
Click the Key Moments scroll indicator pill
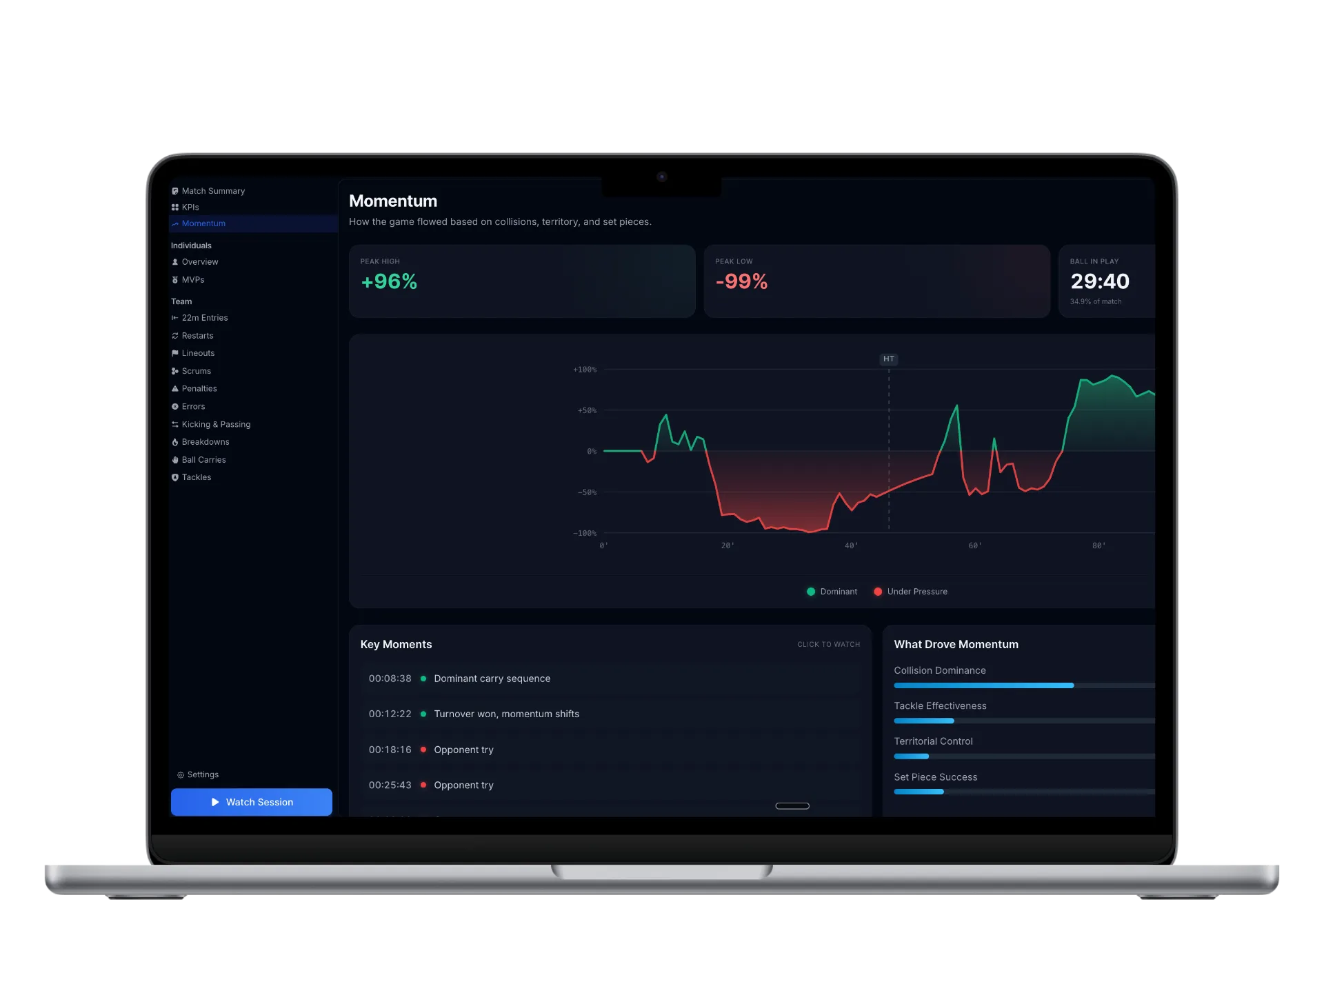point(792,806)
